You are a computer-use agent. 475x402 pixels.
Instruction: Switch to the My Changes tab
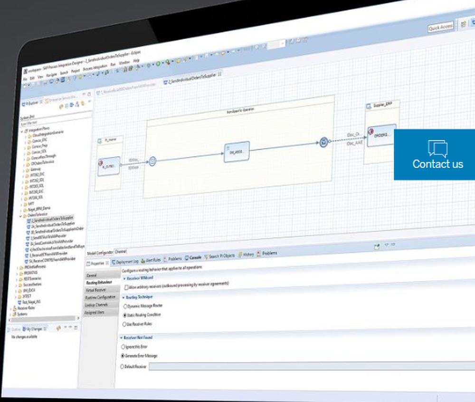34,329
